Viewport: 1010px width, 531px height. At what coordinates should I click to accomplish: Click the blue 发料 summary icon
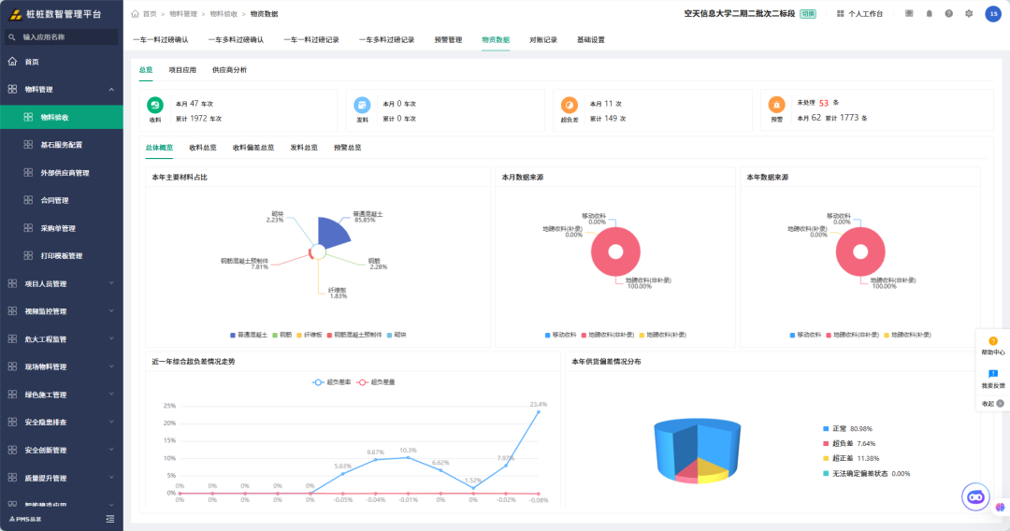[362, 105]
